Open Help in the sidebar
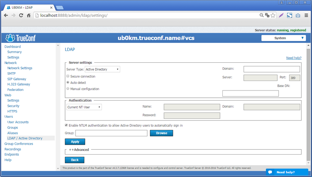The height and width of the screenshot is (177, 312). pos(8,160)
